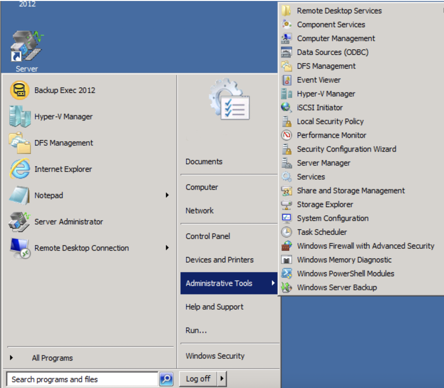Click the magnifier search button
Viewport: 444px width, 388px height.
click(166, 379)
